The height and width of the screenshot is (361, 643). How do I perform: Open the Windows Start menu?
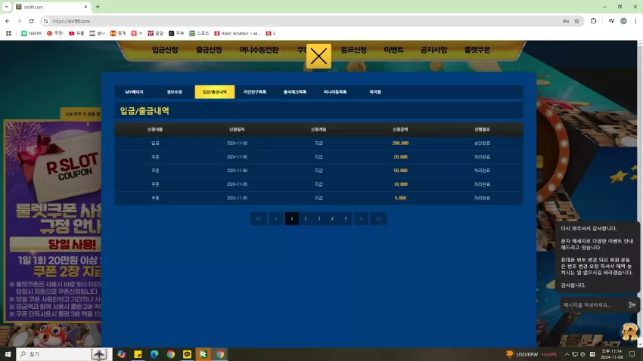click(x=8, y=354)
